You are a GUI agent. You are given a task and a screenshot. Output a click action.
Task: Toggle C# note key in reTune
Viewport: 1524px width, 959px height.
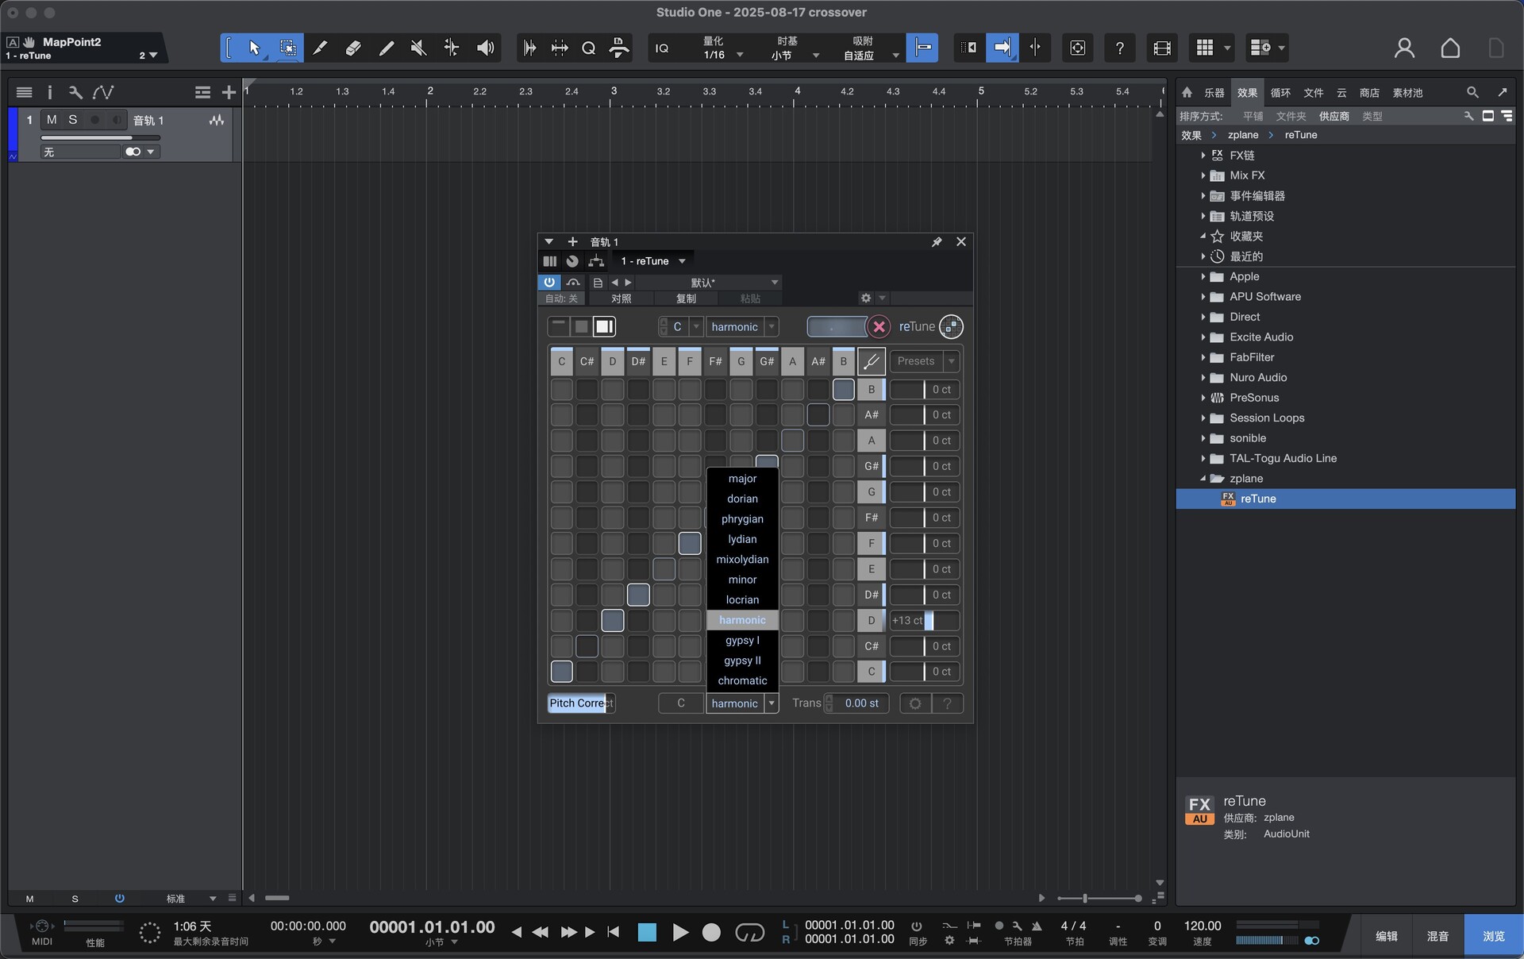click(587, 361)
